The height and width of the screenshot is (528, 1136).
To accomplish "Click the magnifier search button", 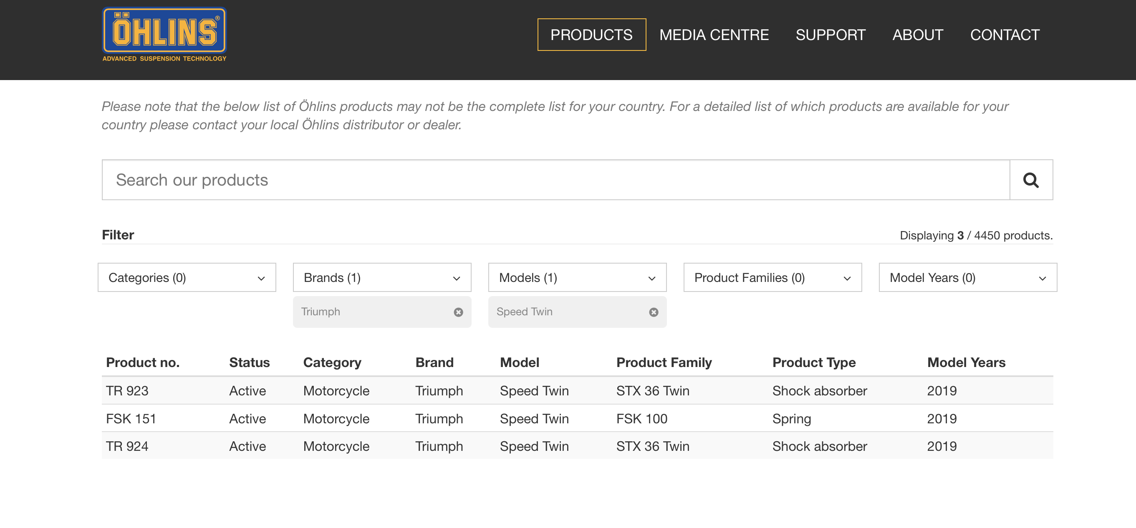I will tap(1031, 180).
